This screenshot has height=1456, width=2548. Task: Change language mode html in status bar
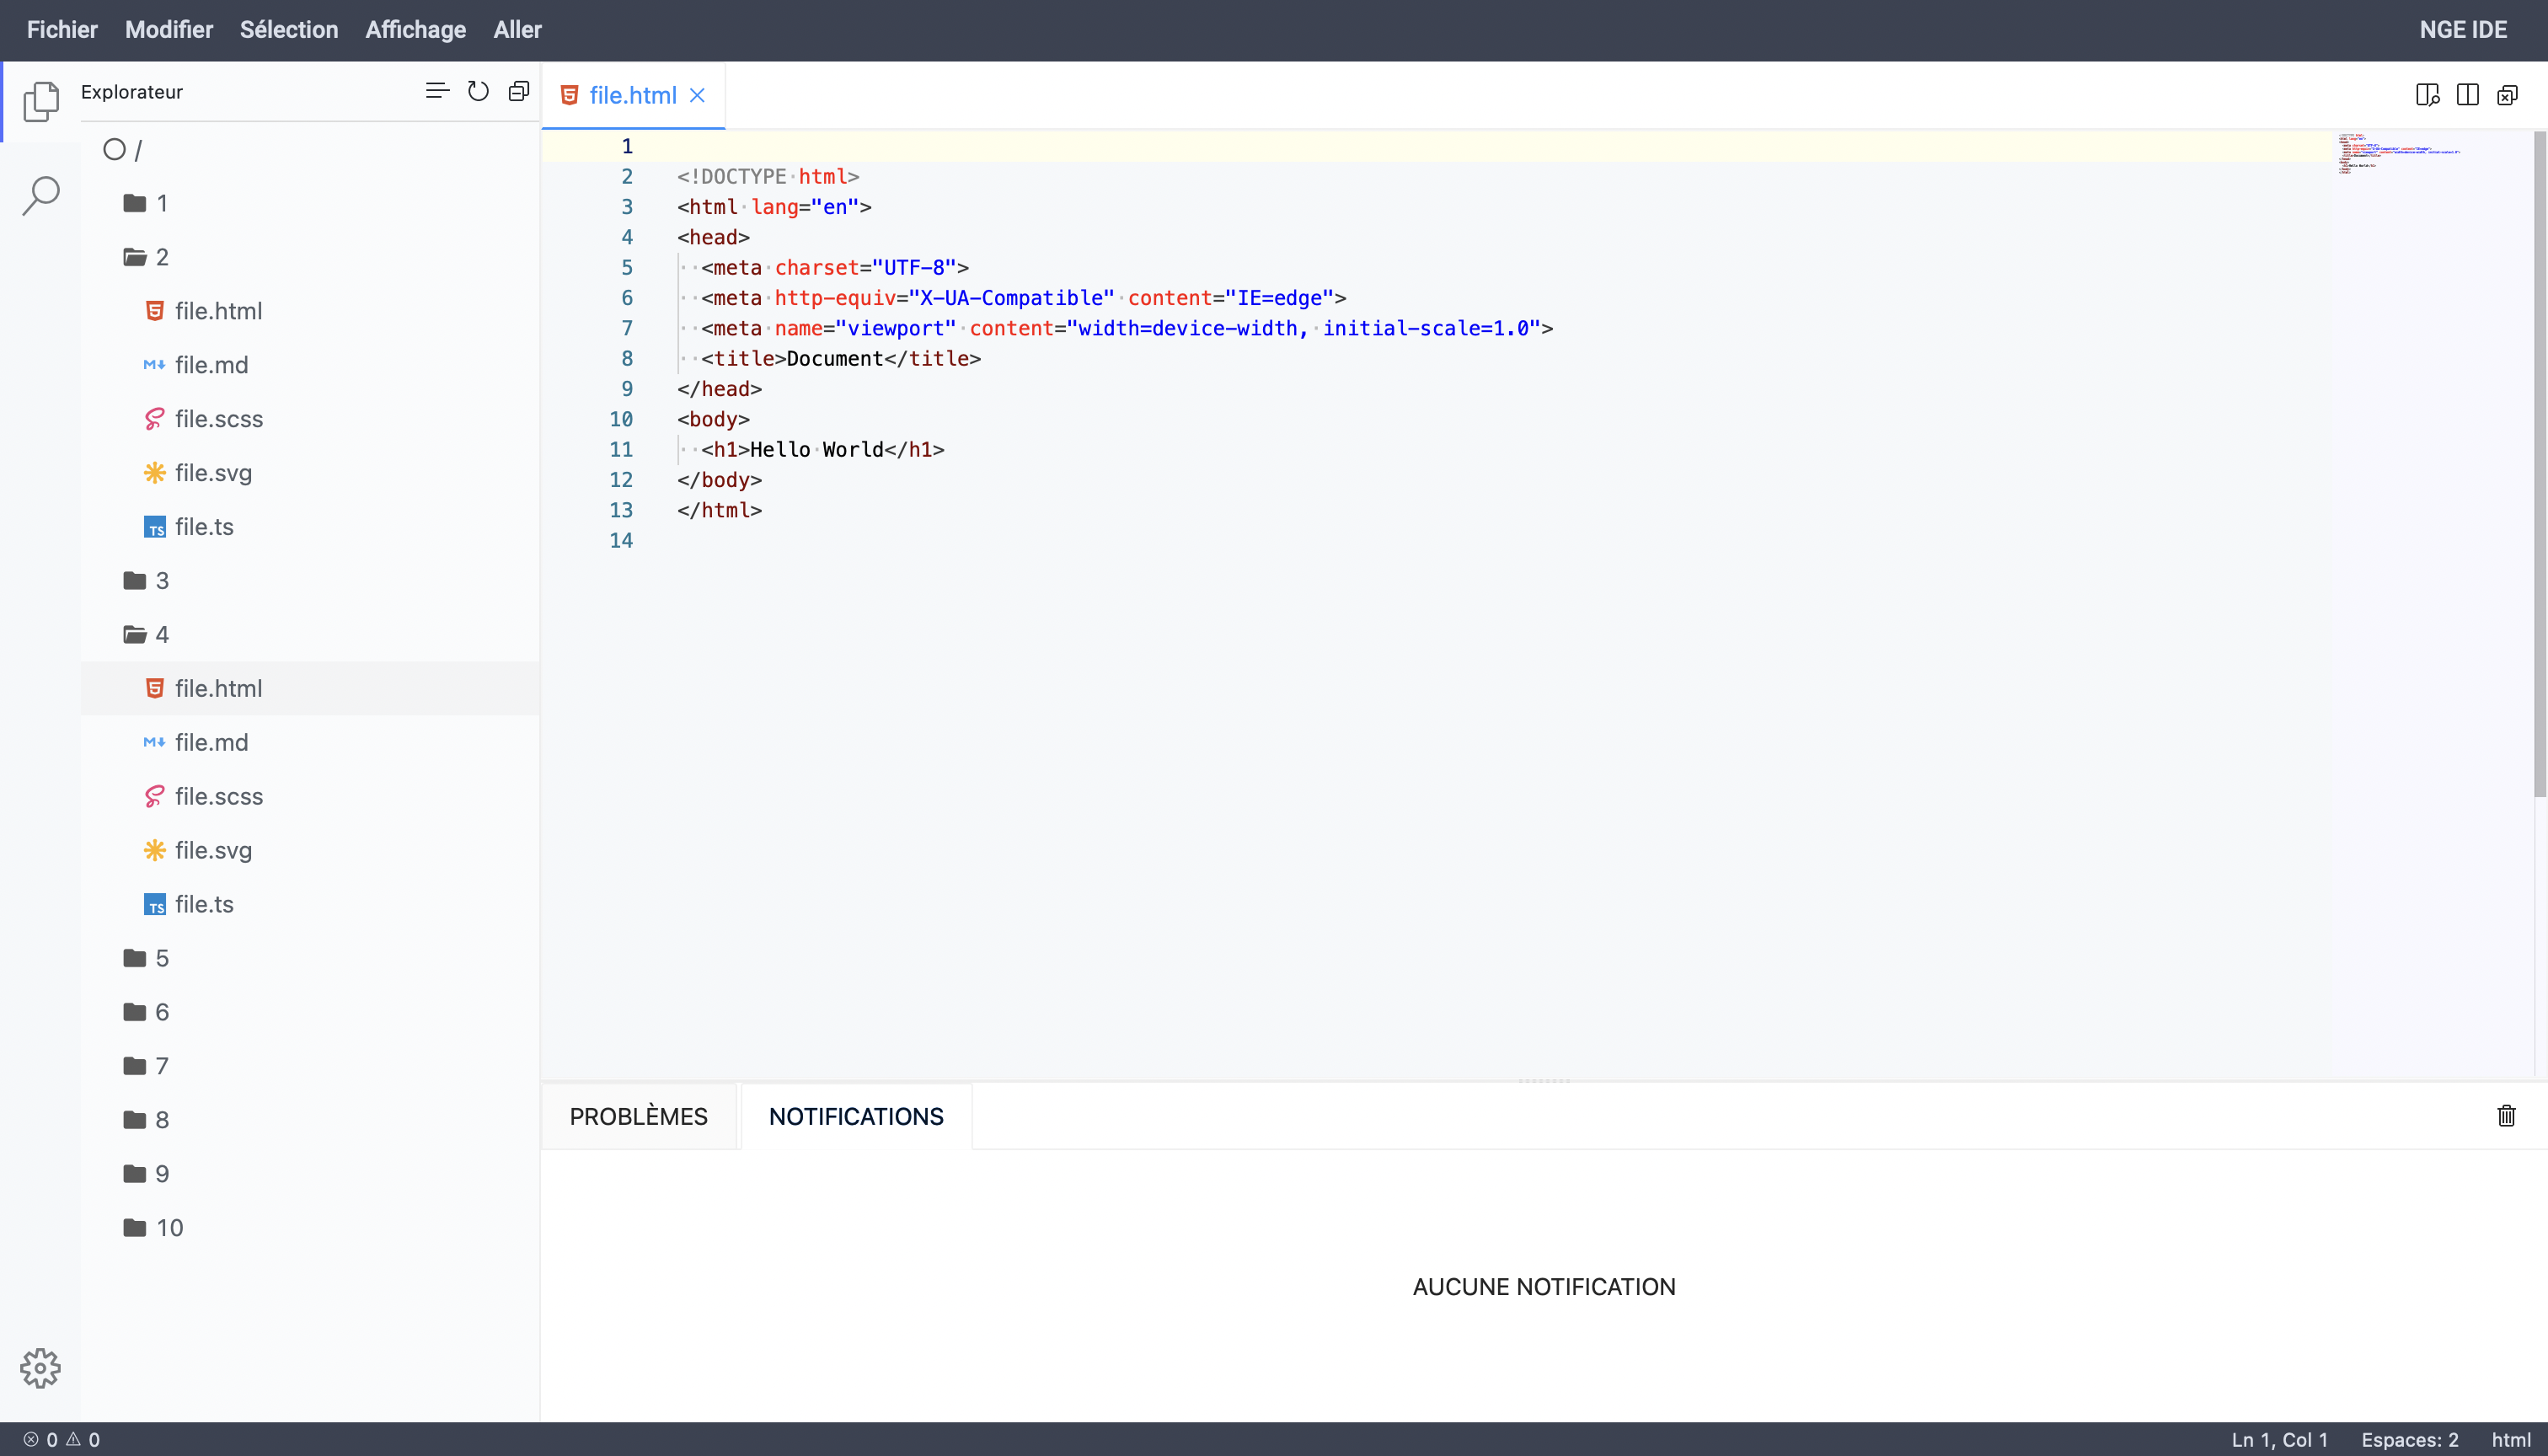pyautogui.click(x=2511, y=1439)
